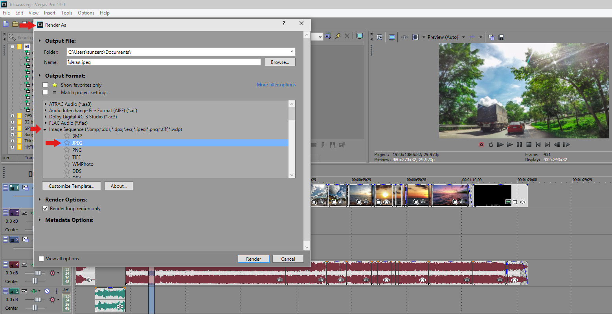The height and width of the screenshot is (314, 612).
Task: Open the Insert menu
Action: tap(50, 13)
